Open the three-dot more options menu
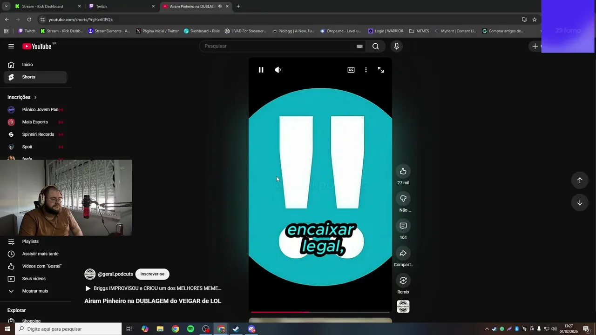Screen dimensions: 596x335 coord(366,70)
